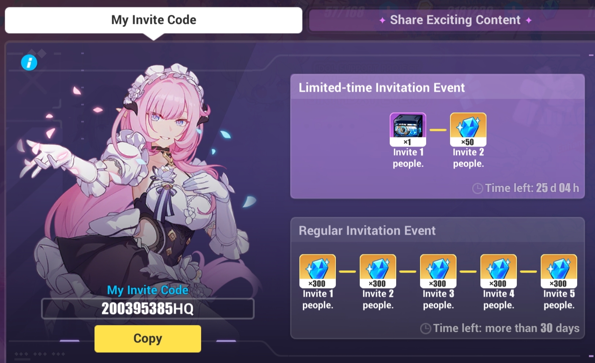This screenshot has width=595, height=363.
Task: Select the Invite 3 people x300 crystal reward
Action: pos(438,271)
